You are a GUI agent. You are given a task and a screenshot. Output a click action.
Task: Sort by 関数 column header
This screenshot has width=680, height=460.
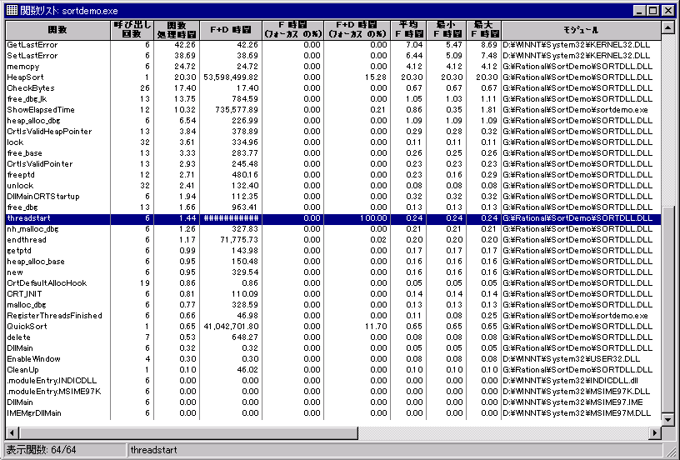(x=57, y=30)
